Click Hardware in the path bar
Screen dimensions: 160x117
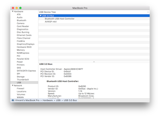point(48,100)
